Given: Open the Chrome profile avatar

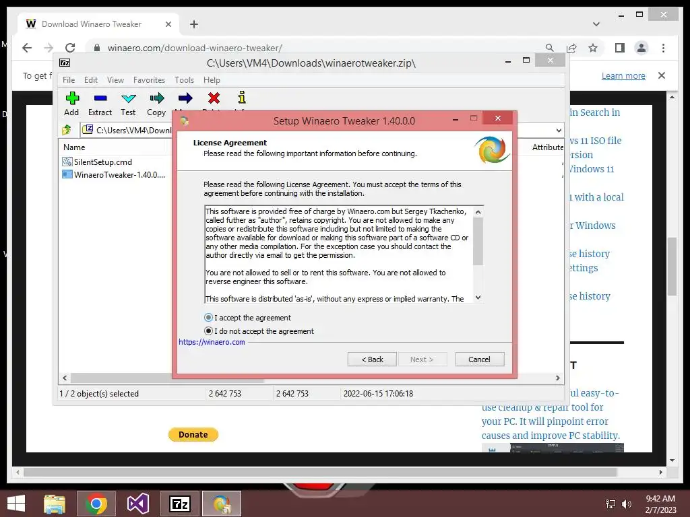Looking at the screenshot, I should tap(641, 48).
